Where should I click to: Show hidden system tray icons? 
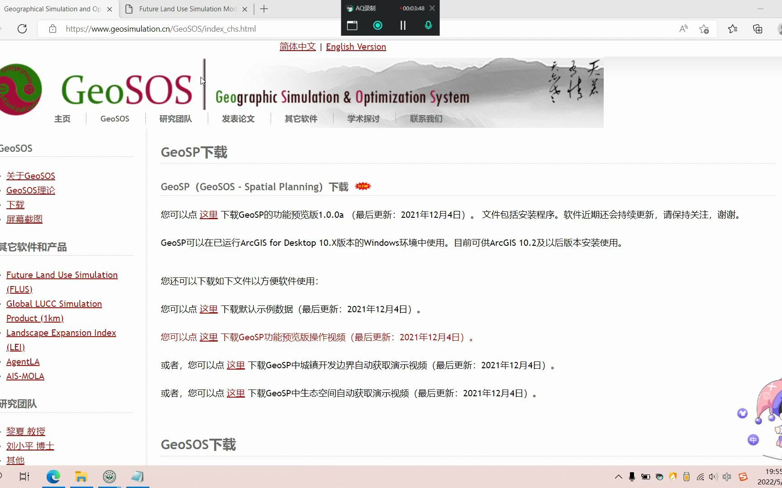click(618, 477)
